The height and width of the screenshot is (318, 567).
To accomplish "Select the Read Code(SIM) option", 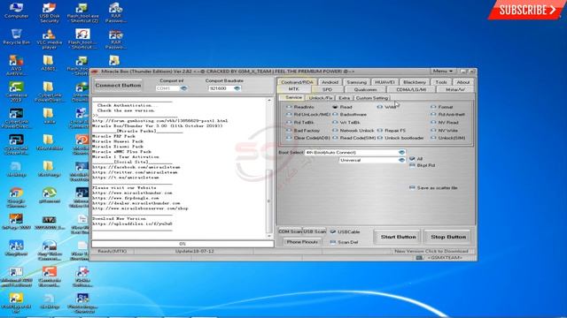I will click(354, 138).
